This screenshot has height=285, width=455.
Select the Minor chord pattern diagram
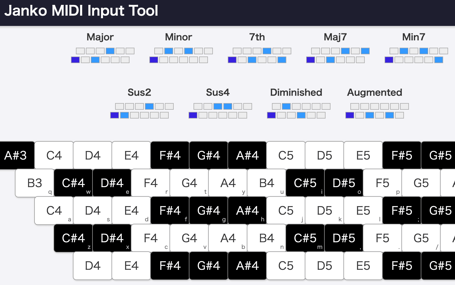[x=181, y=55]
